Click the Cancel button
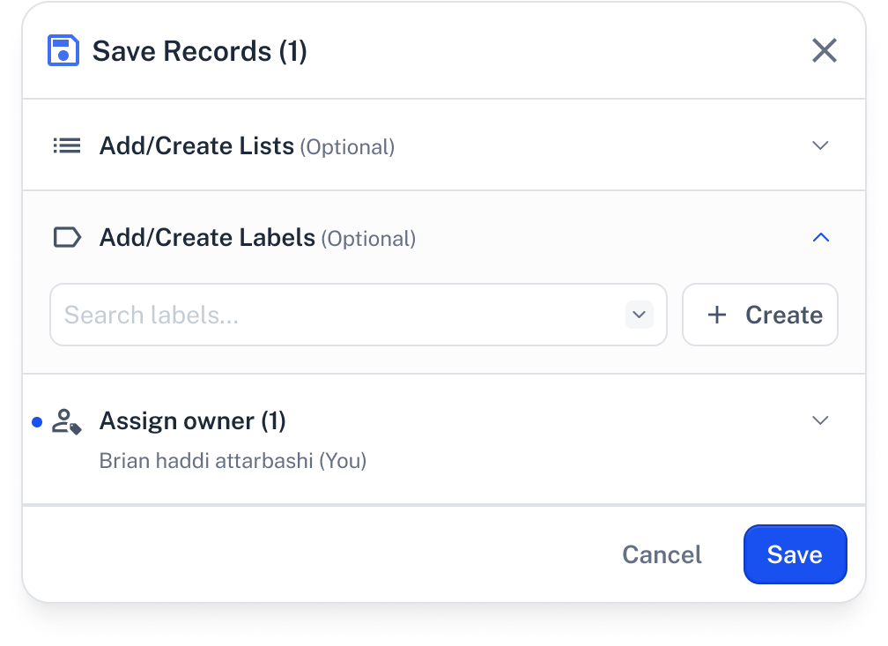The height and width of the screenshot is (646, 888). pyautogui.click(x=662, y=554)
